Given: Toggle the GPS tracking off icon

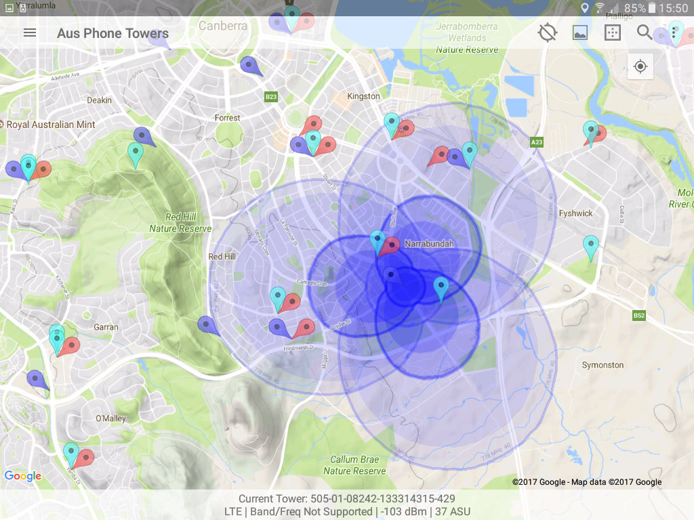Looking at the screenshot, I should coord(548,32).
